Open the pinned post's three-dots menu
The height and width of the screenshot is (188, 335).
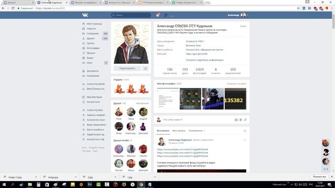tap(244, 140)
